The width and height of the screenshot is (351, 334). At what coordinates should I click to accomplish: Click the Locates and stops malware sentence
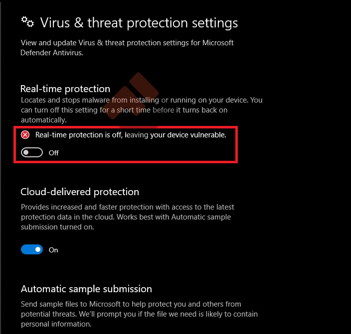[x=100, y=100]
